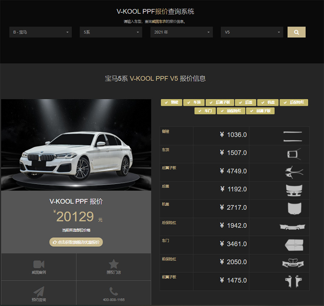
Task: Toggle the 侧裙 checkbox tag
Action: (172, 102)
